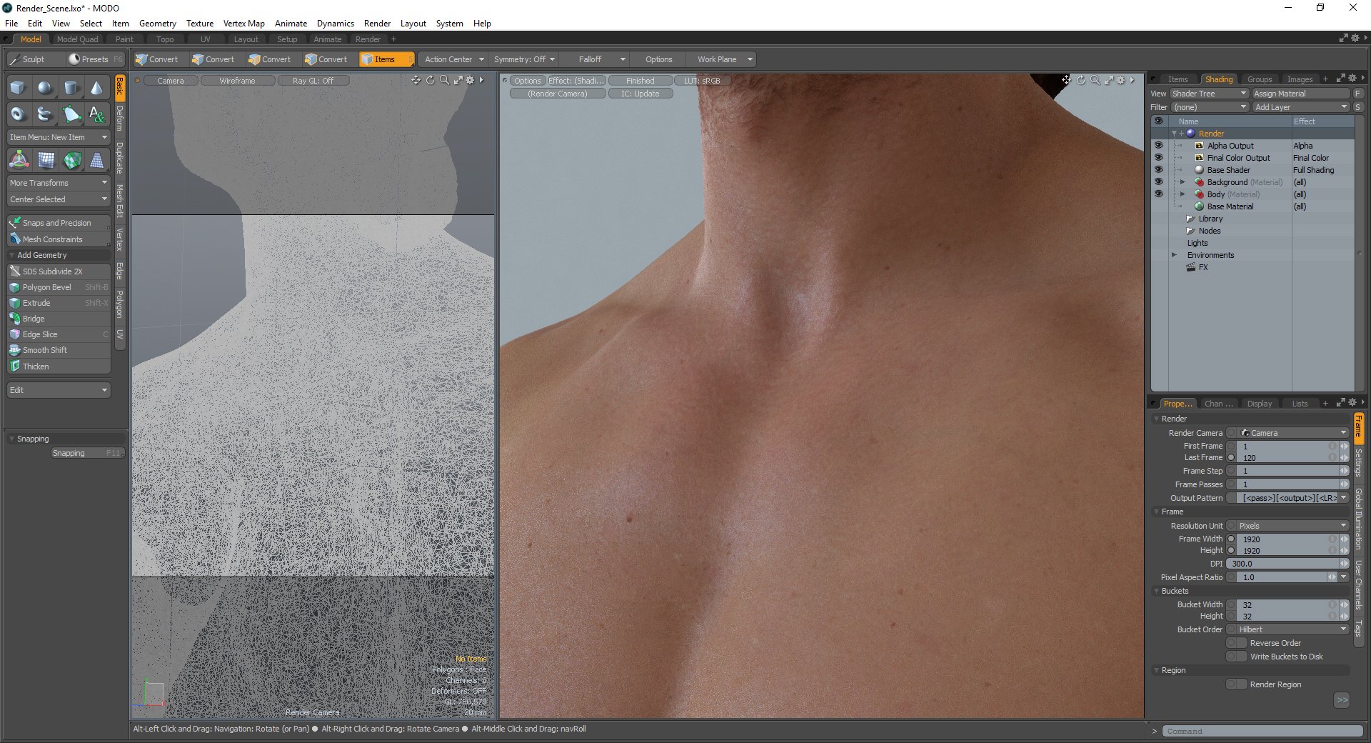The width and height of the screenshot is (1371, 743).
Task: Adjust the Frame Width value slider
Action: click(1285, 538)
